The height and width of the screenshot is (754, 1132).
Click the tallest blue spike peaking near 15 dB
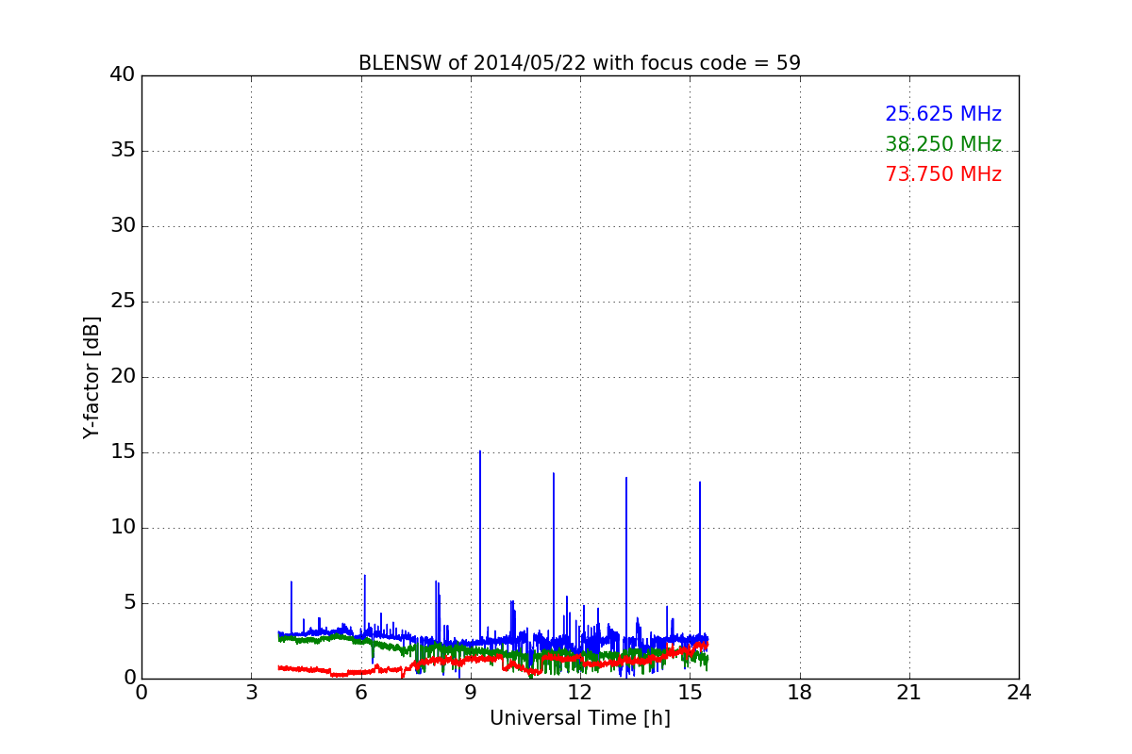click(480, 545)
